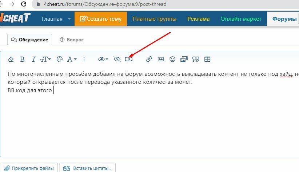Click the 4Cheat site logo
The width and height of the screenshot is (299, 172).
pos(15,18)
